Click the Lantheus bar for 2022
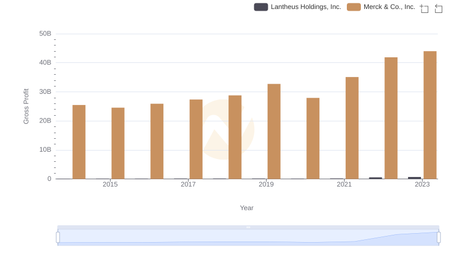The width and height of the screenshot is (449, 259). pyautogui.click(x=375, y=178)
